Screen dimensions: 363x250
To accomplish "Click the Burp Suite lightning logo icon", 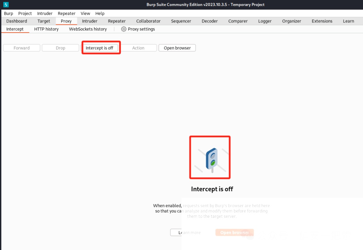I will [6, 4].
